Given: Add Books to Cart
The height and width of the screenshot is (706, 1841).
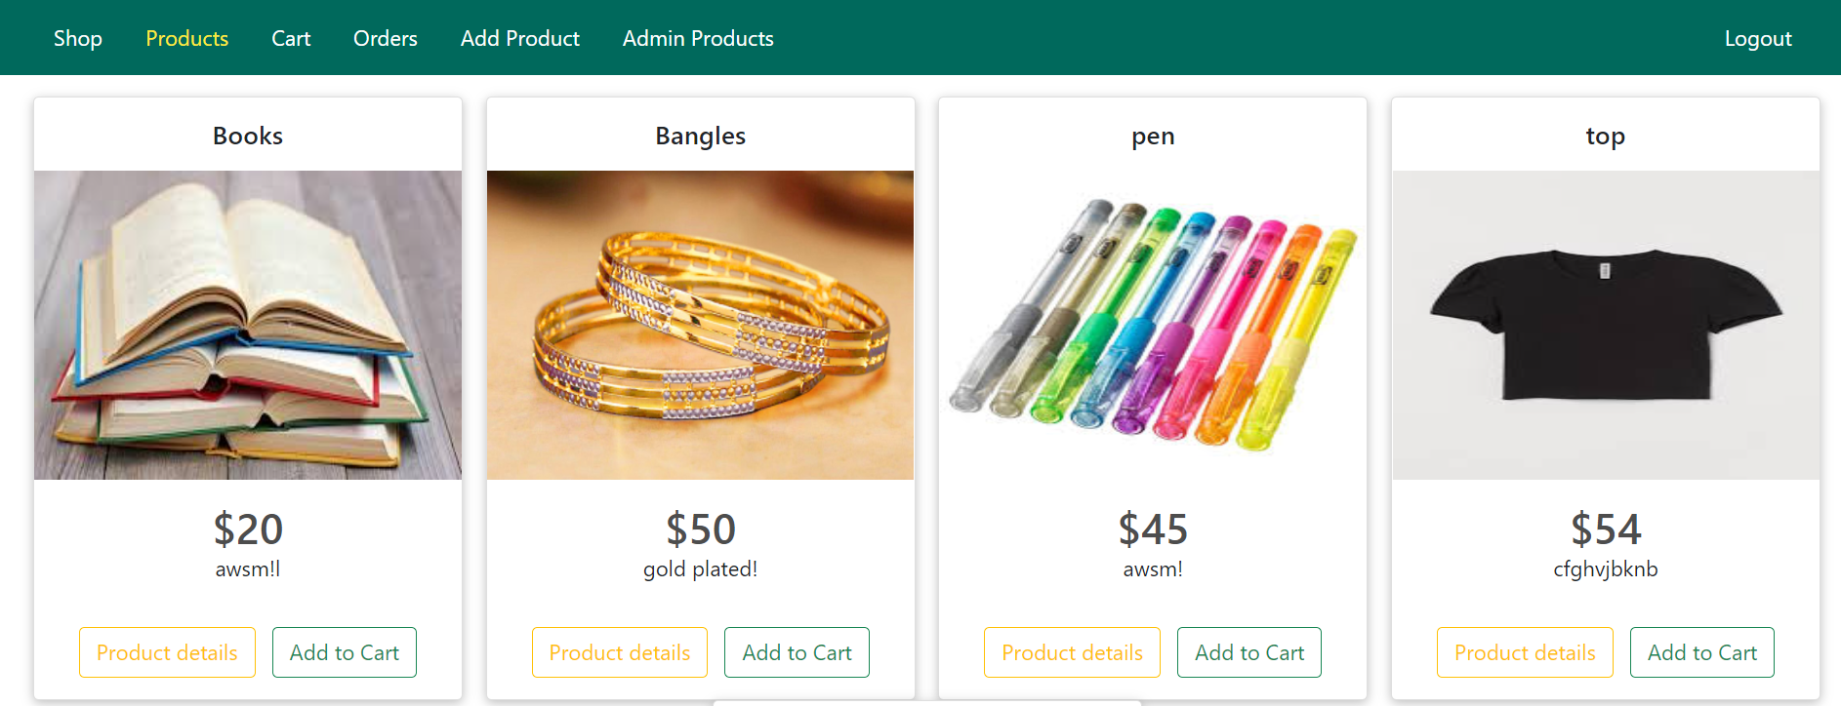Looking at the screenshot, I should click(x=345, y=652).
